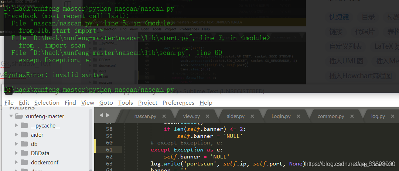Open the Tools menu in front Sublime window
This screenshot has width=399, height=171.
click(x=126, y=103)
